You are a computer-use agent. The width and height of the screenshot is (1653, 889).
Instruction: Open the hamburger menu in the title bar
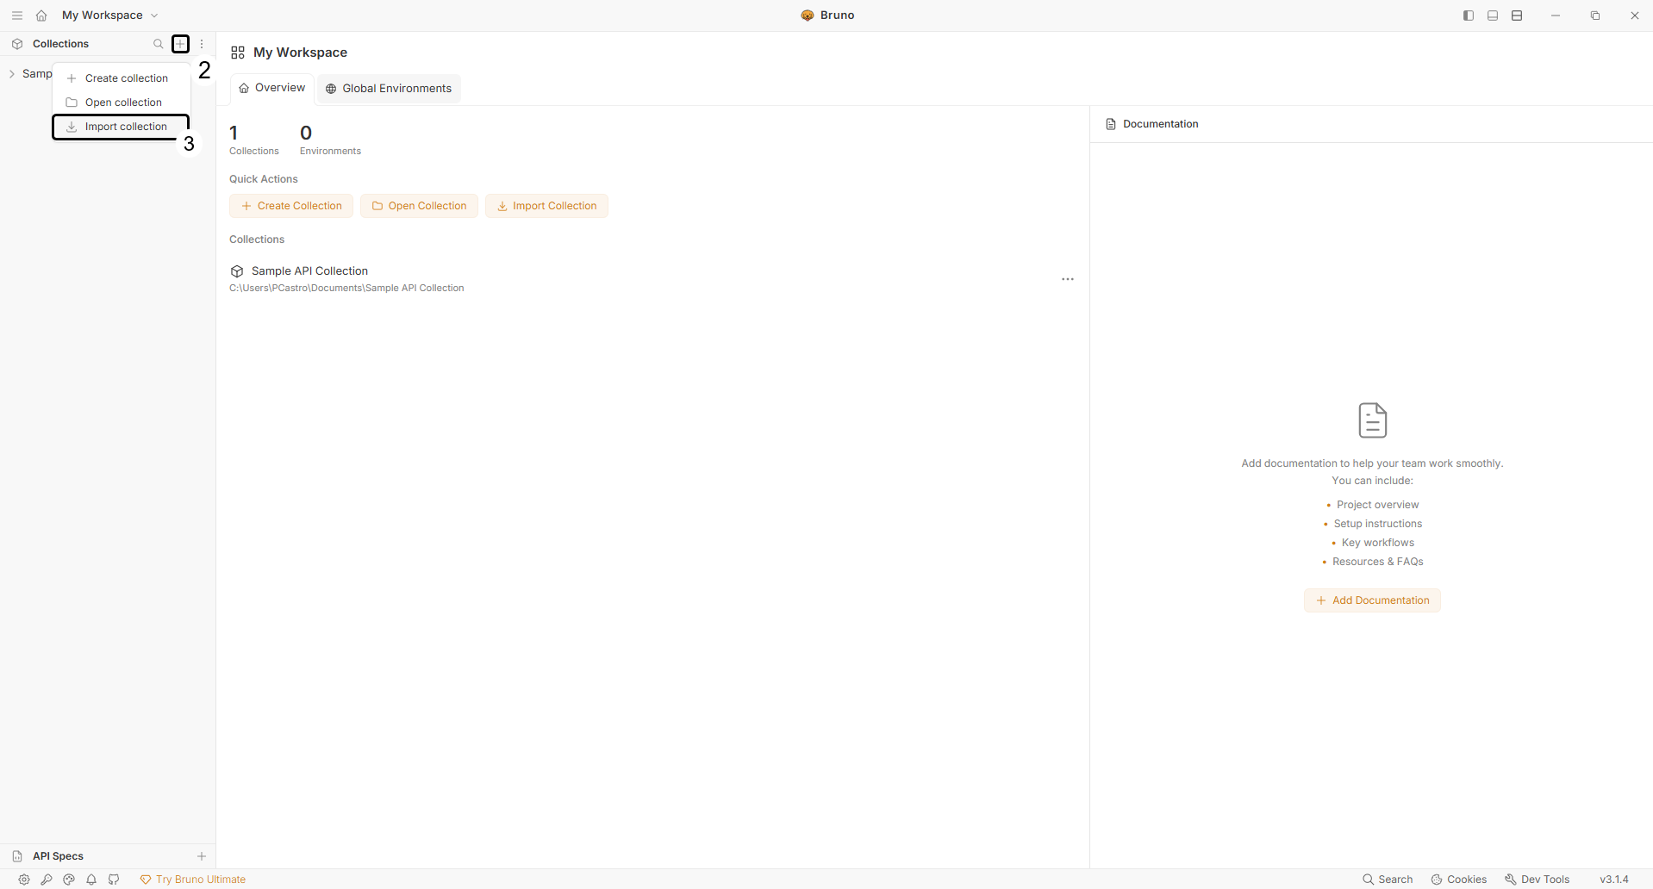click(17, 16)
